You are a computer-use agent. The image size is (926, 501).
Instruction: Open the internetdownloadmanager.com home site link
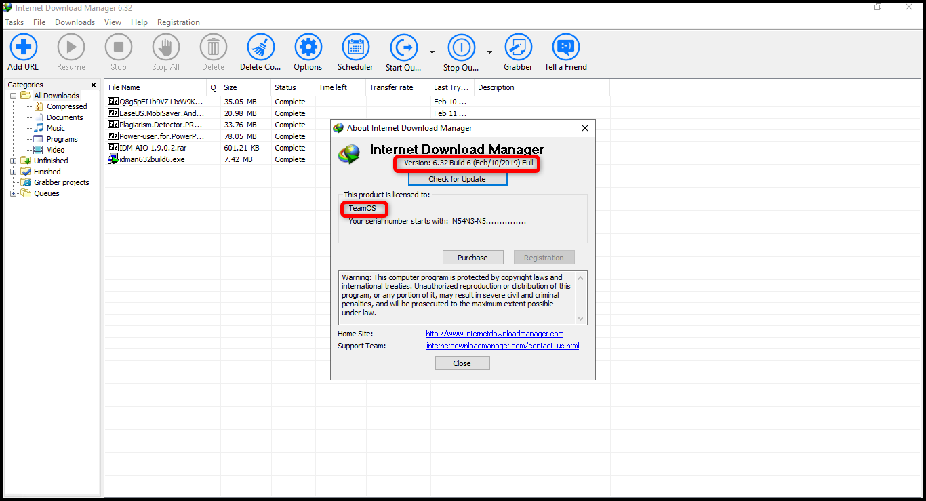coord(494,334)
